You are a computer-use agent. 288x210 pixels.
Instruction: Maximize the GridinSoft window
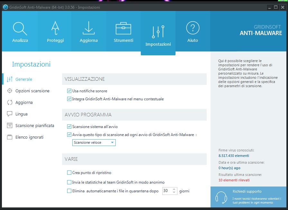[x=276, y=7]
